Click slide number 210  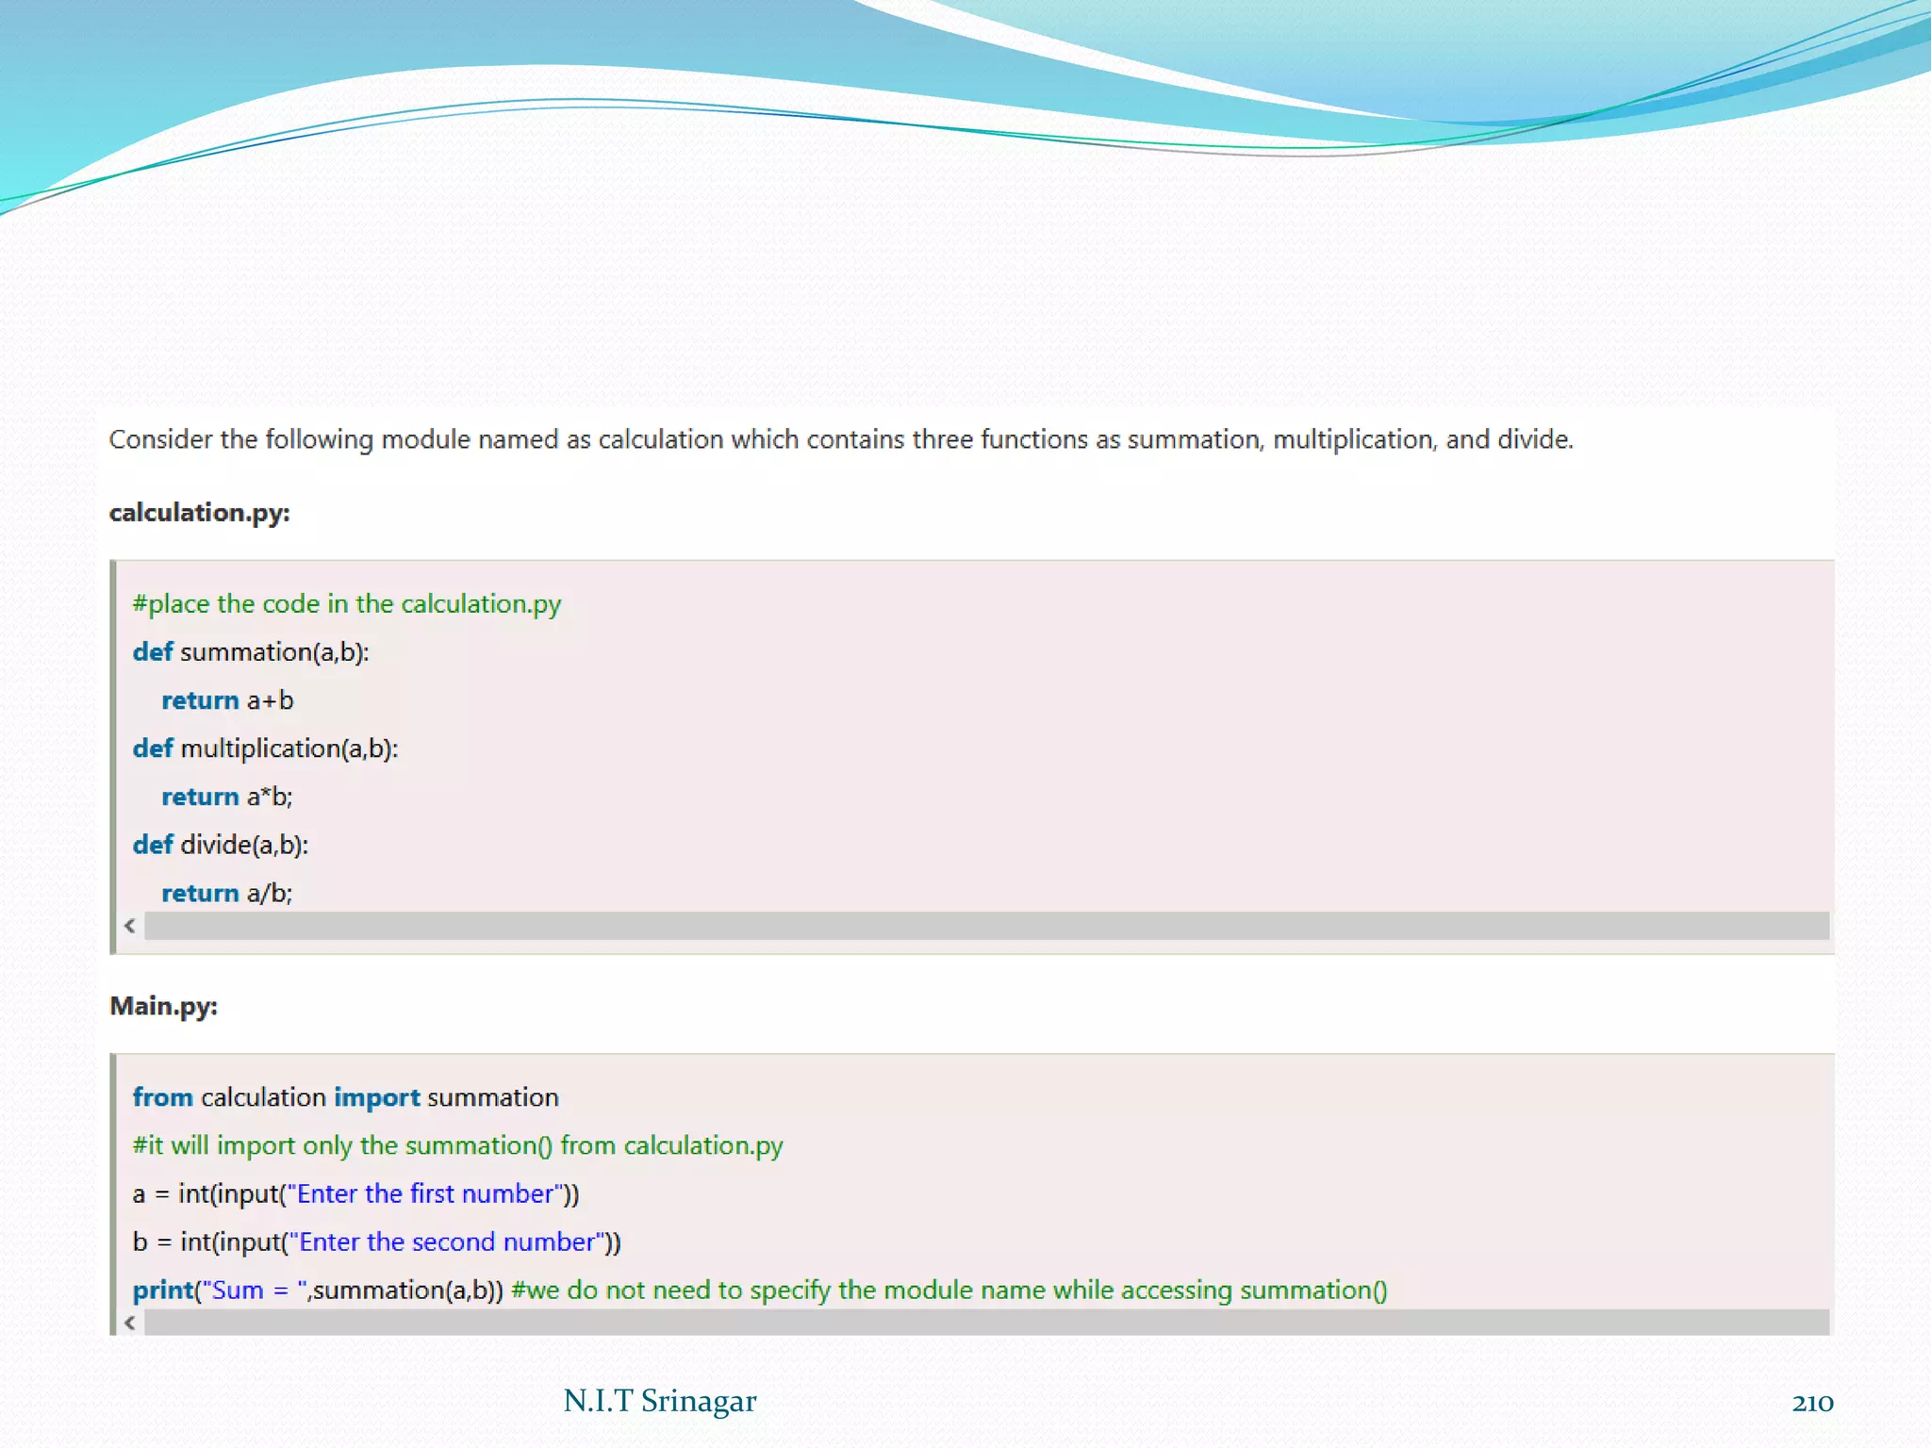pyautogui.click(x=1811, y=1403)
